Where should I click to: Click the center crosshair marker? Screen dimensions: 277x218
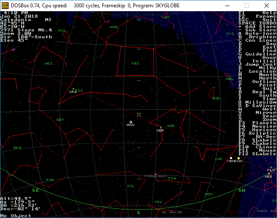[x=138, y=114]
